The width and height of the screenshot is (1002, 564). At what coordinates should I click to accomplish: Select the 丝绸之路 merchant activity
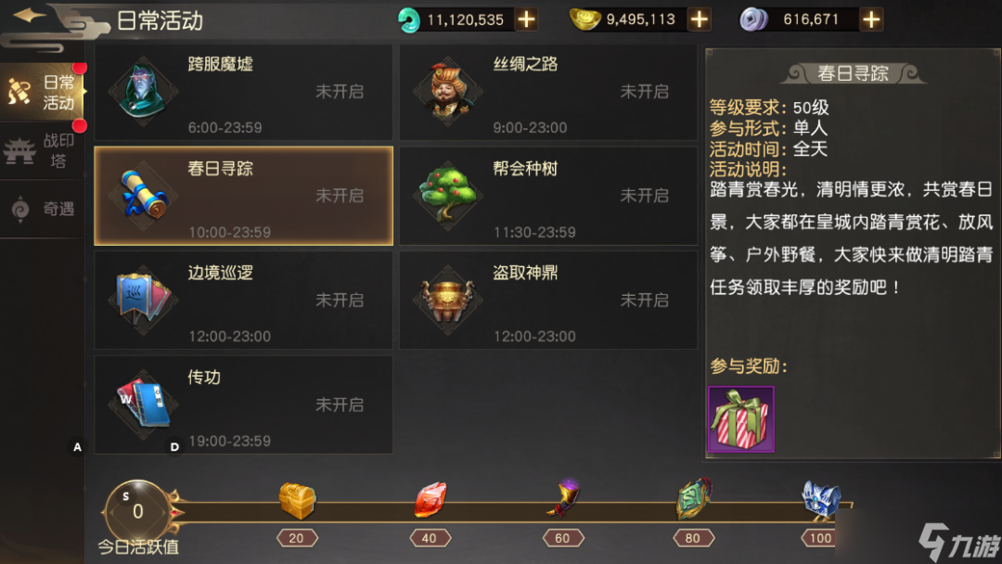click(x=548, y=92)
